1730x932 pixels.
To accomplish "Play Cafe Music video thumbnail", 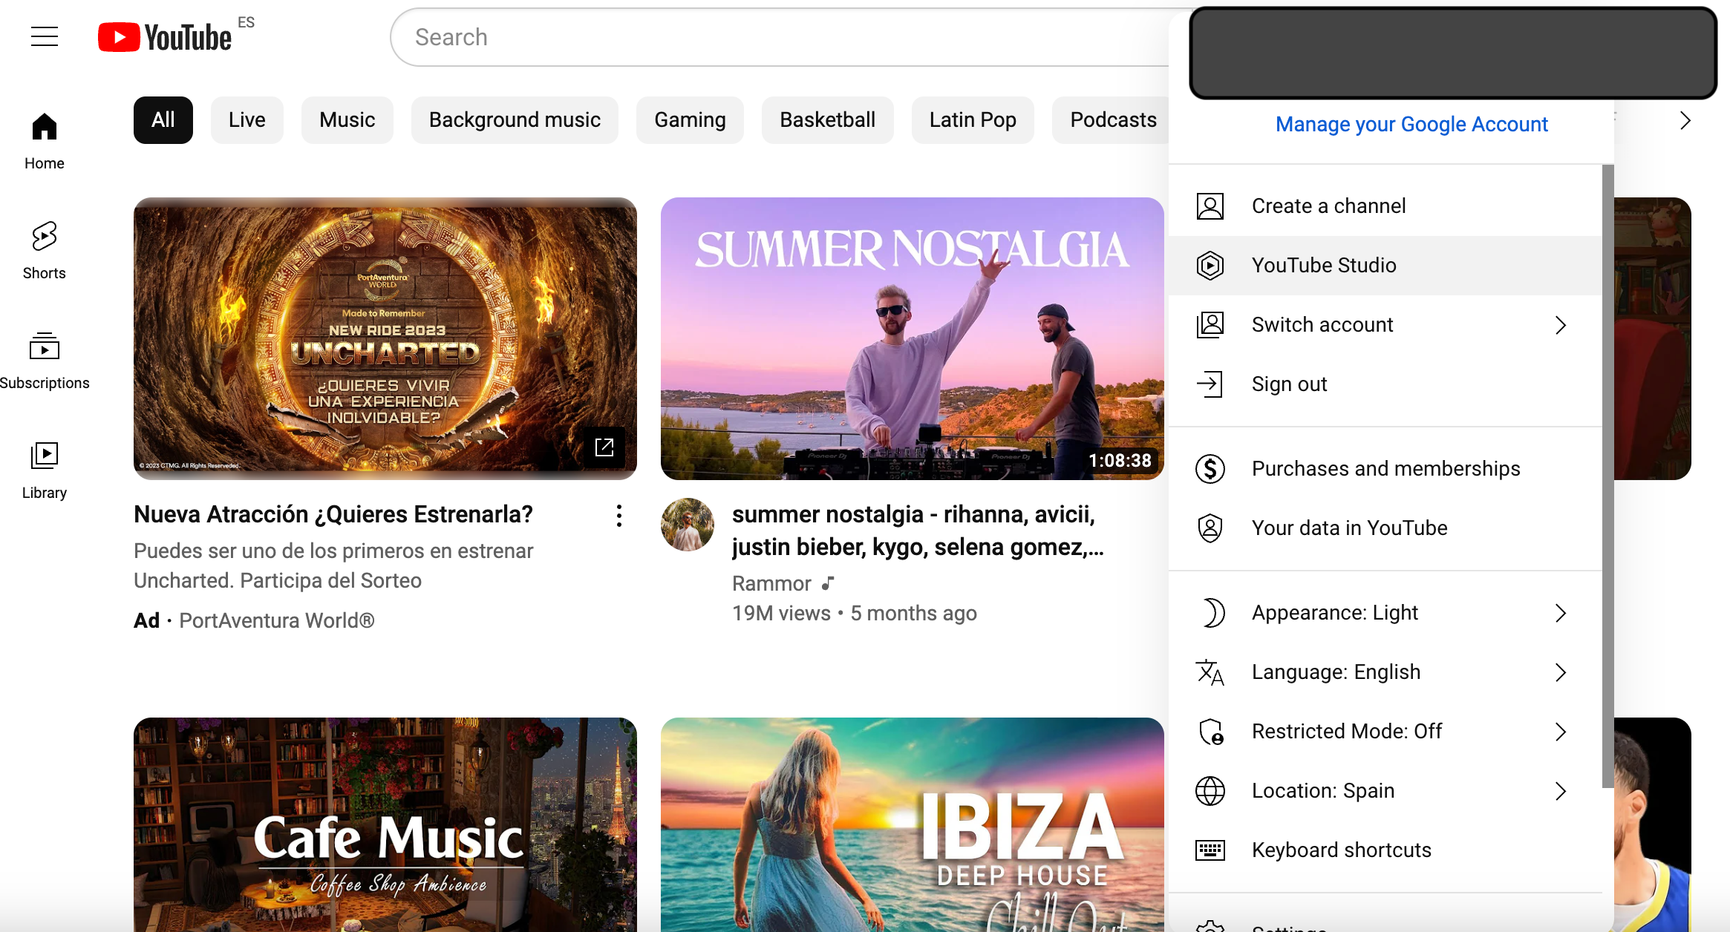I will click(x=385, y=824).
